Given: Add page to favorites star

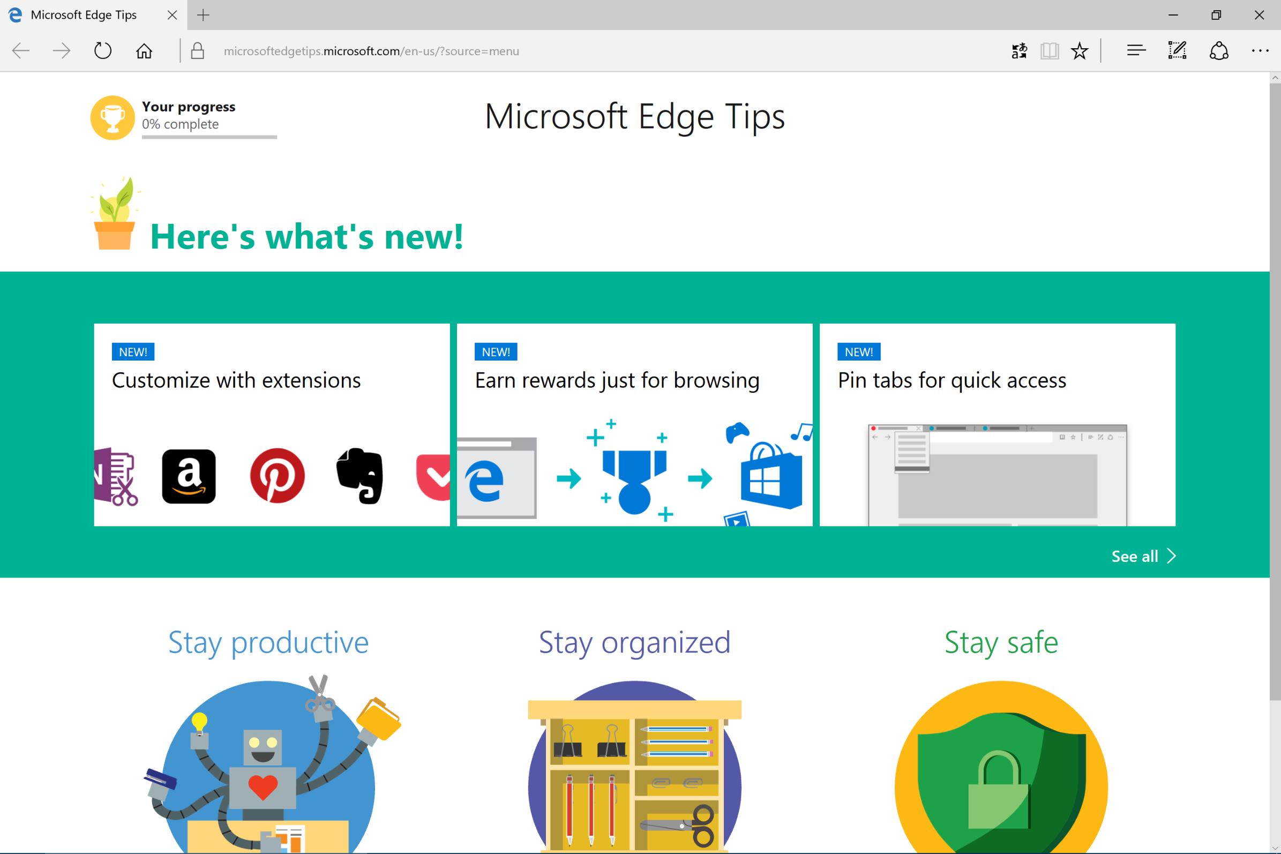Looking at the screenshot, I should click(1079, 51).
